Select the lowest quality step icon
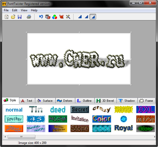158x147 pixels. (x=80, y=17)
